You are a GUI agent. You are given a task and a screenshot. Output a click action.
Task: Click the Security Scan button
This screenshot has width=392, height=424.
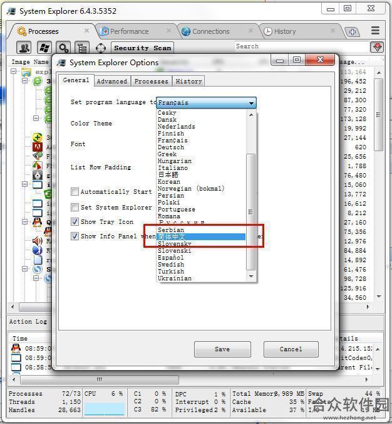click(143, 48)
